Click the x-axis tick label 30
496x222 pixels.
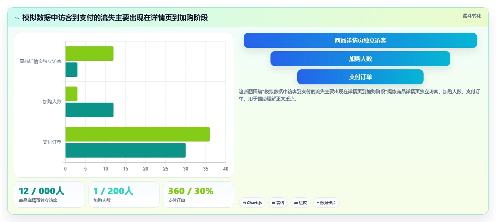(186, 169)
